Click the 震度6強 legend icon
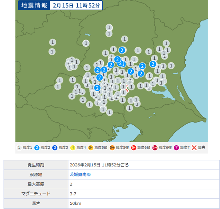 pyautogui.click(x=155, y=147)
